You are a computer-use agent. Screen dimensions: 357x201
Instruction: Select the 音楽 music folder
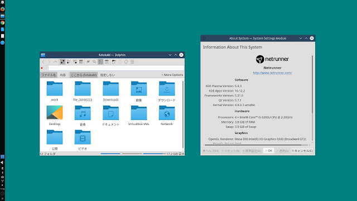(x=83, y=116)
